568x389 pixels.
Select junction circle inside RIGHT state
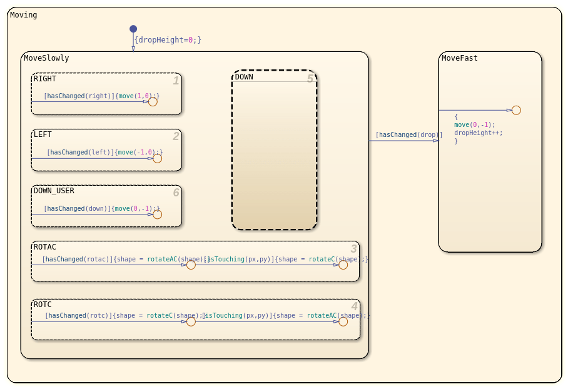click(153, 102)
